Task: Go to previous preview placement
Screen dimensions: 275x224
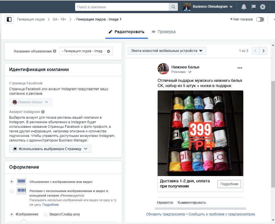Action: click(x=255, y=51)
